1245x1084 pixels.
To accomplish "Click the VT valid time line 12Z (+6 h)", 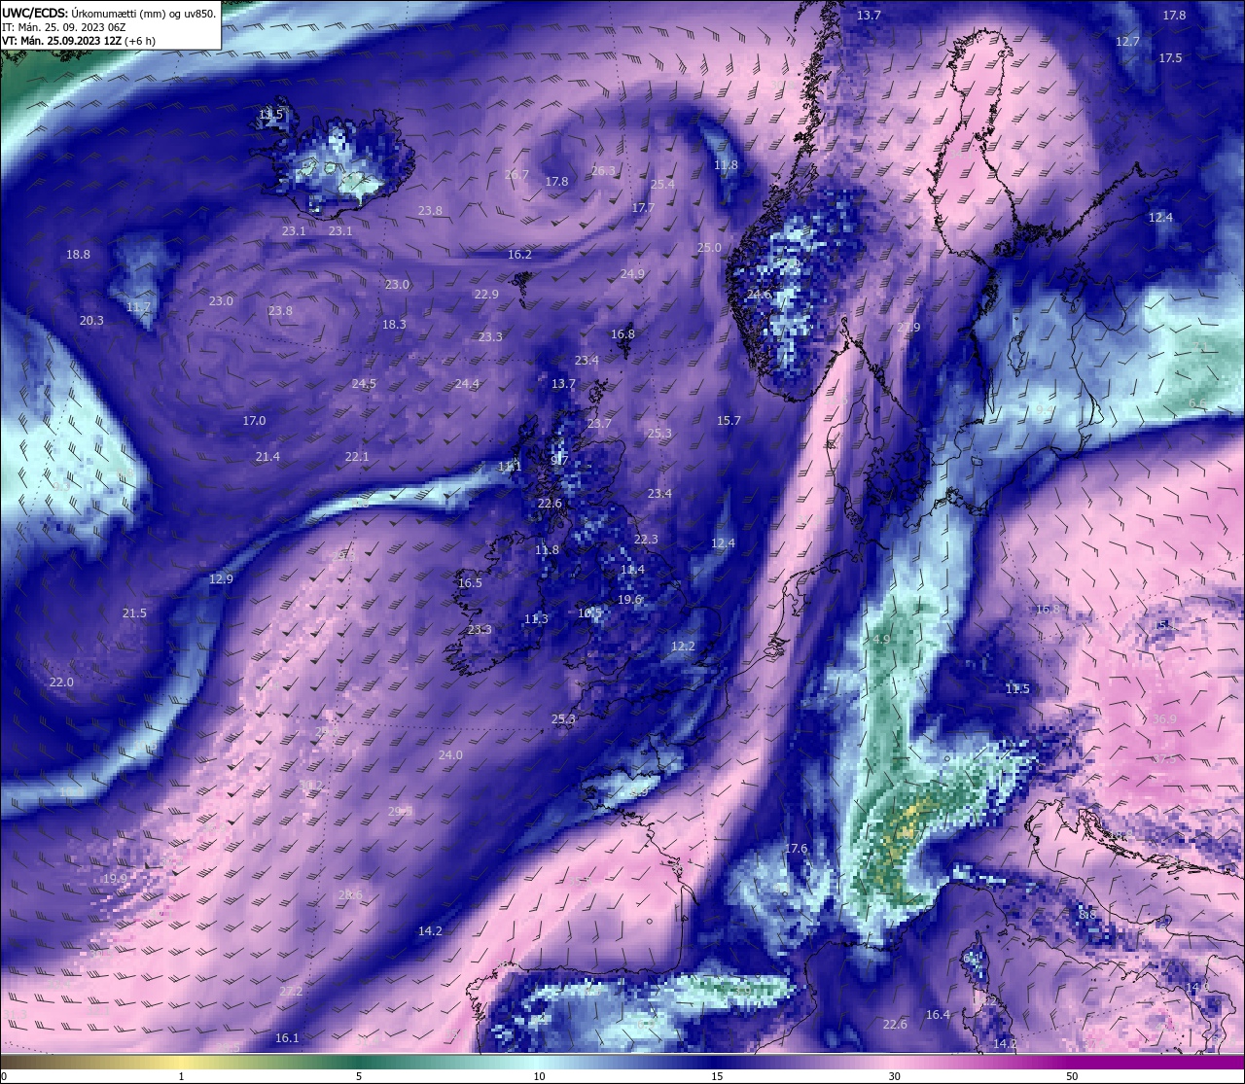I will point(79,41).
